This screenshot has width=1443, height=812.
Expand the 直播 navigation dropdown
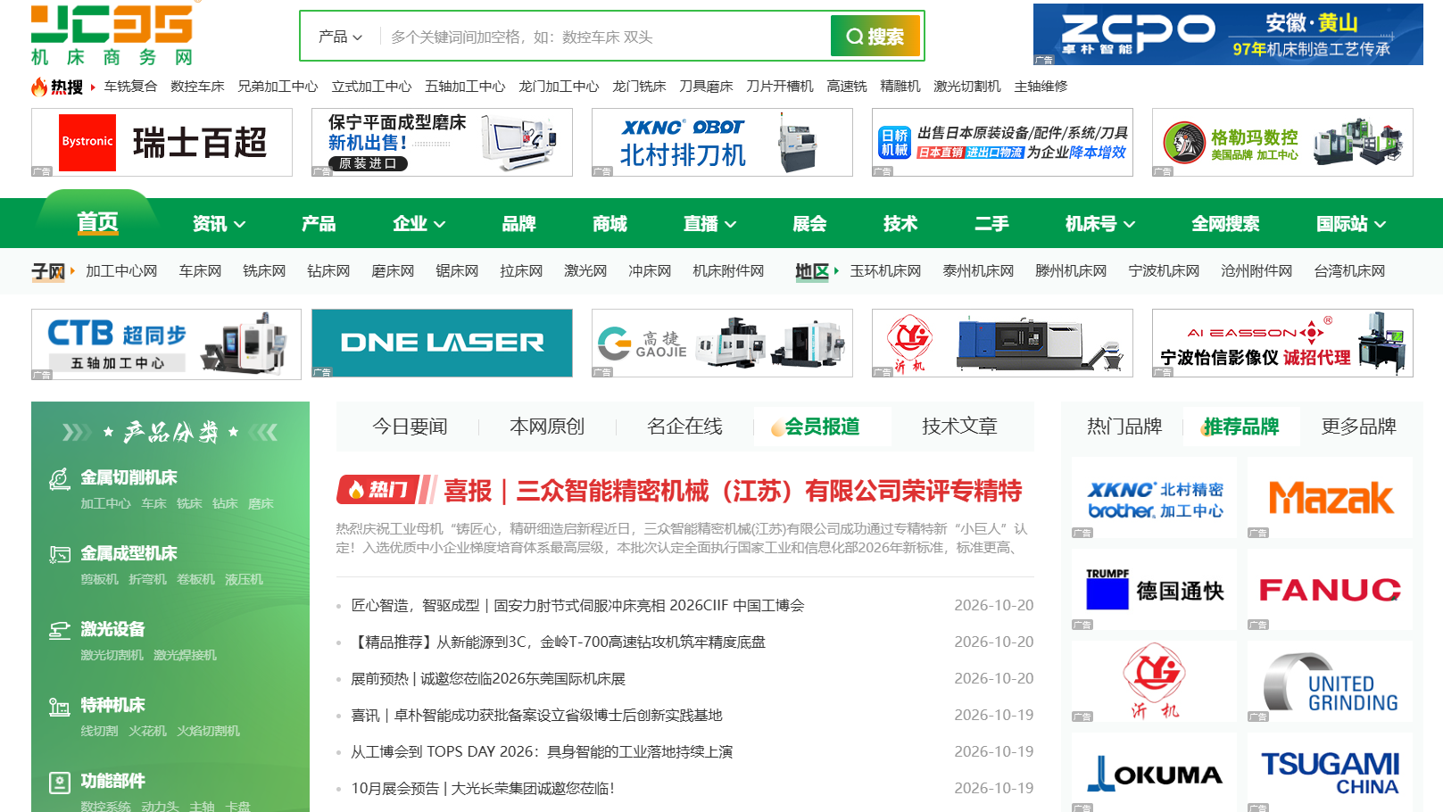(709, 224)
